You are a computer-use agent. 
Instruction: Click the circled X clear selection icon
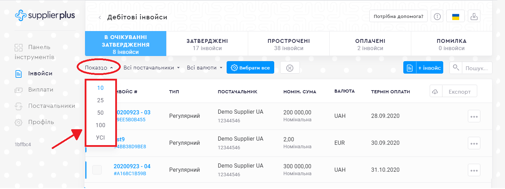[290, 68]
